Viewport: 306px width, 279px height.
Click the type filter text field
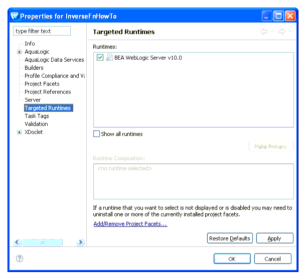point(42,31)
